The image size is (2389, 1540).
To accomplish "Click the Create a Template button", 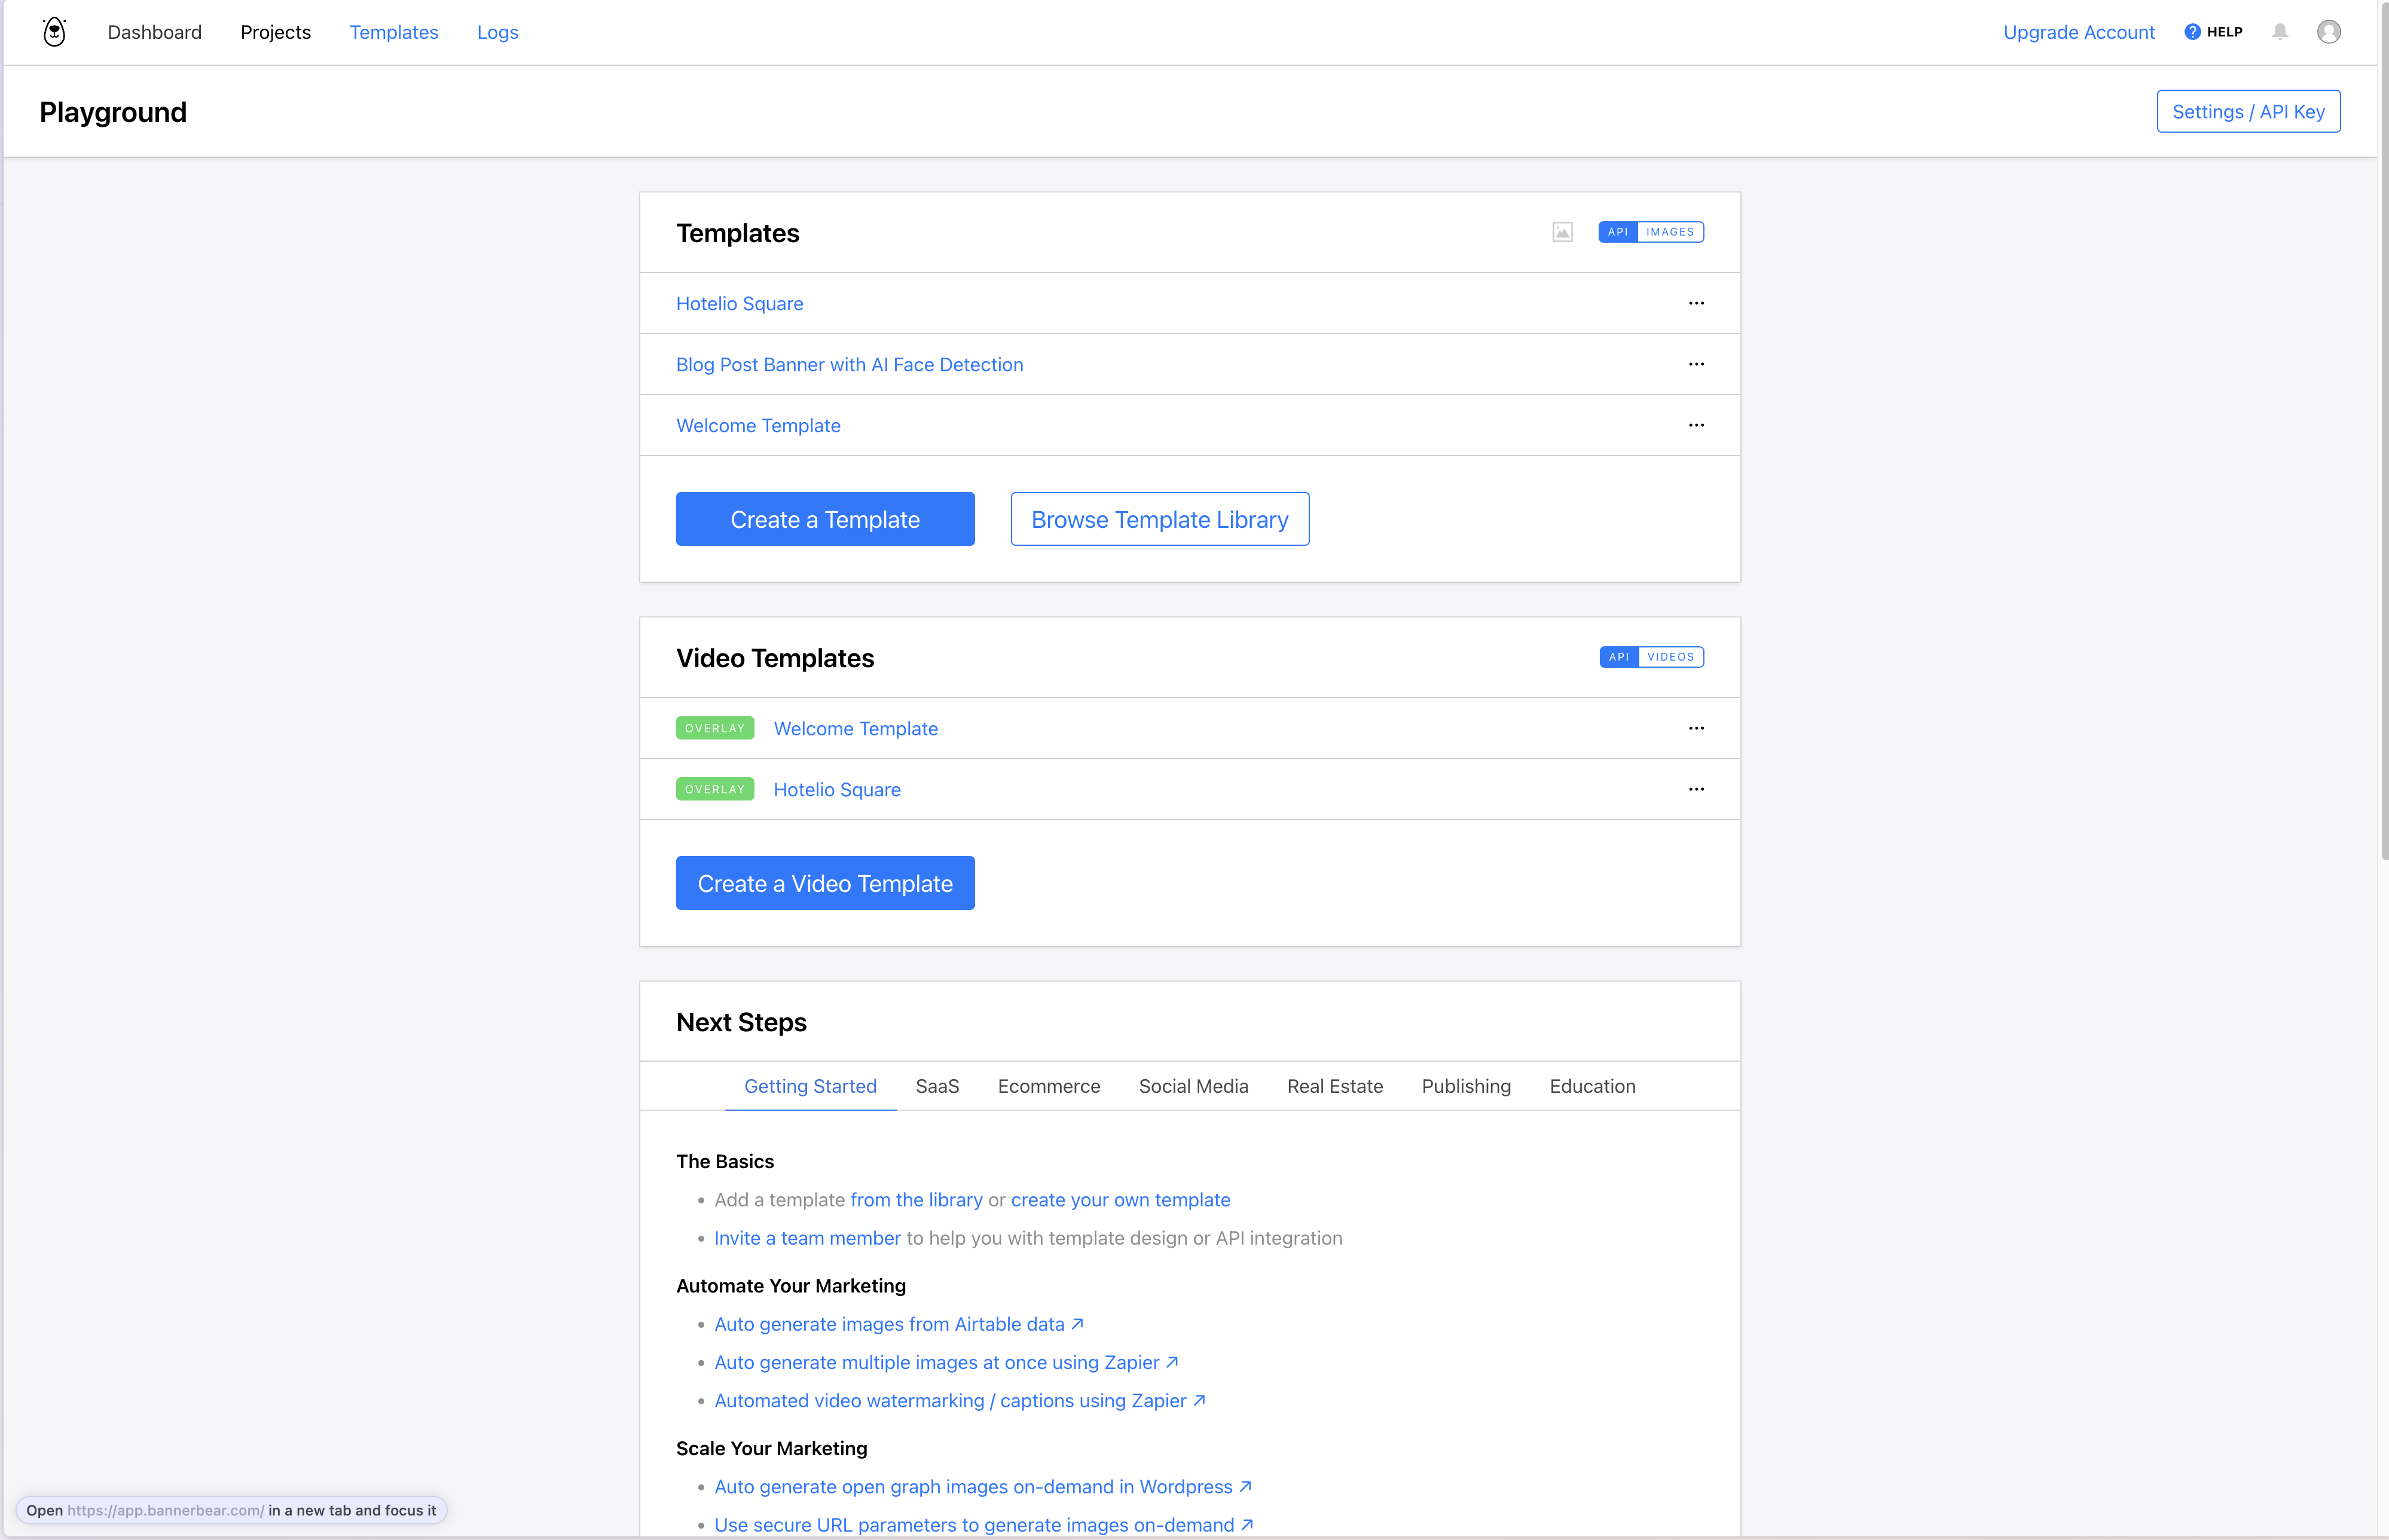I will pos(825,519).
